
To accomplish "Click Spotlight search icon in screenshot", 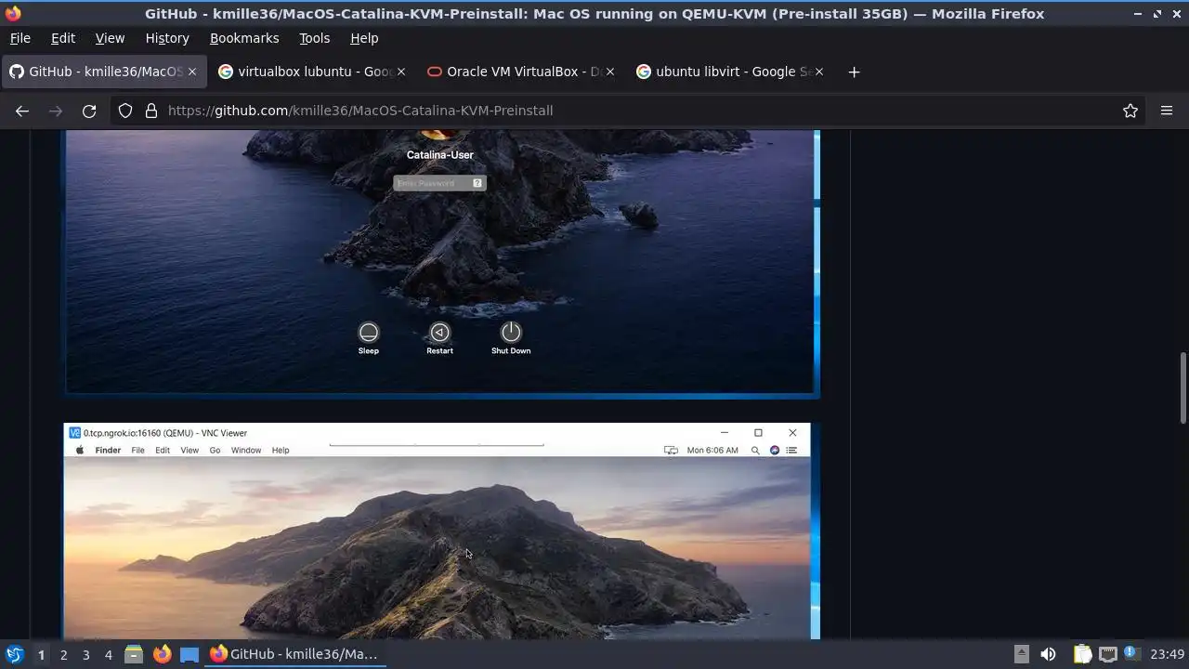I will tap(755, 451).
